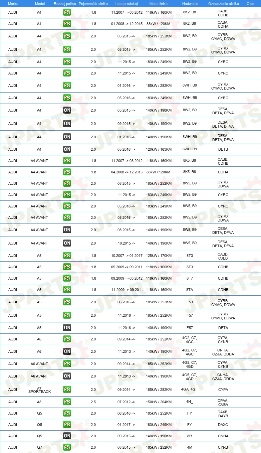Select the 01.2008 -> 12.2015 date cell
Viewport: 261px width, 453px height.
pyautogui.click(x=127, y=24)
